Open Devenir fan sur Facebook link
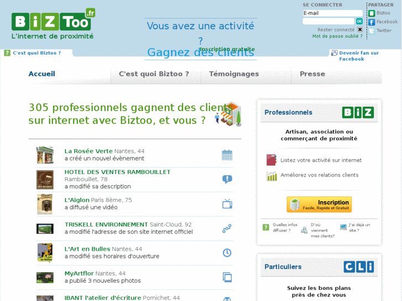Viewport: 402px width, 301px height. point(359,56)
